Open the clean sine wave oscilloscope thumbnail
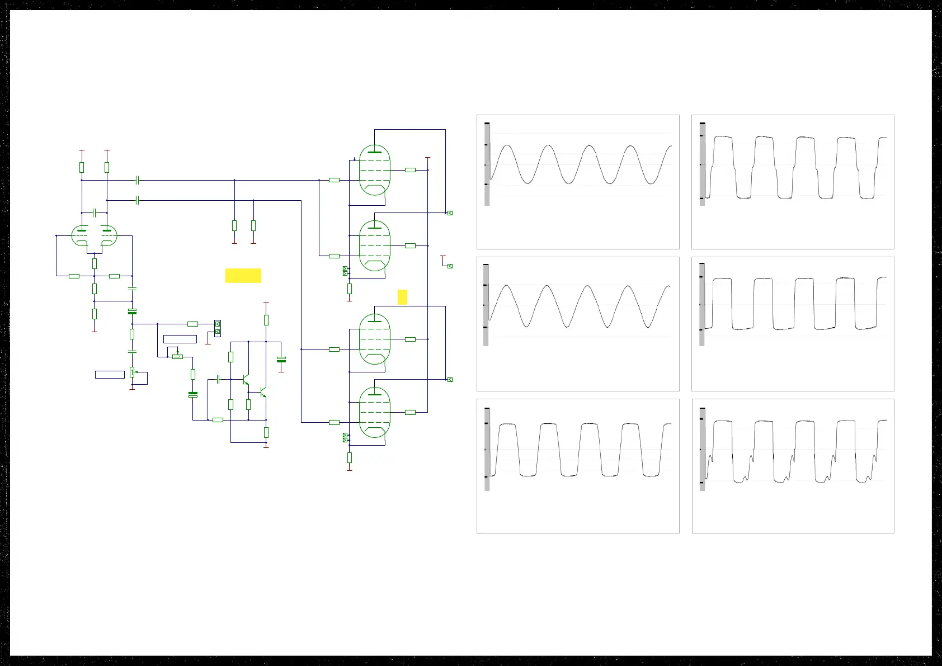This screenshot has height=666, width=942. 578,182
